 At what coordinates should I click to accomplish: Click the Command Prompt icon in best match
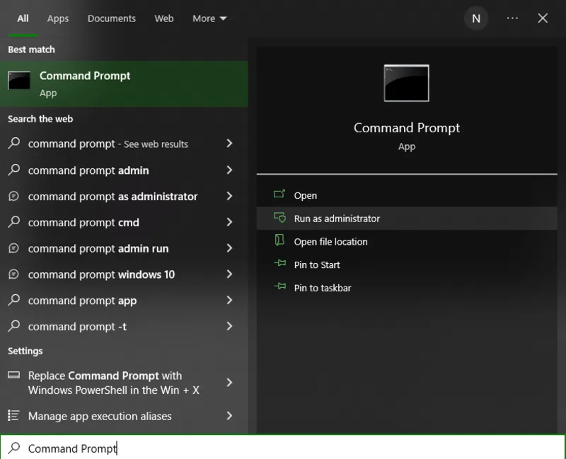tap(19, 80)
